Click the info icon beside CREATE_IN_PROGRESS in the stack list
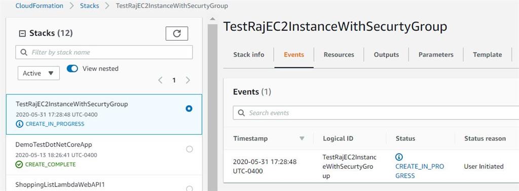 pyautogui.click(x=20, y=124)
